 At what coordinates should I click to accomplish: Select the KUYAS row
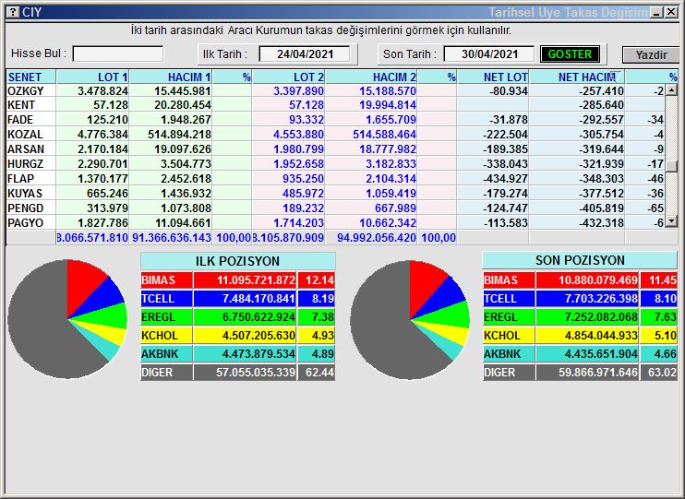[x=335, y=194]
